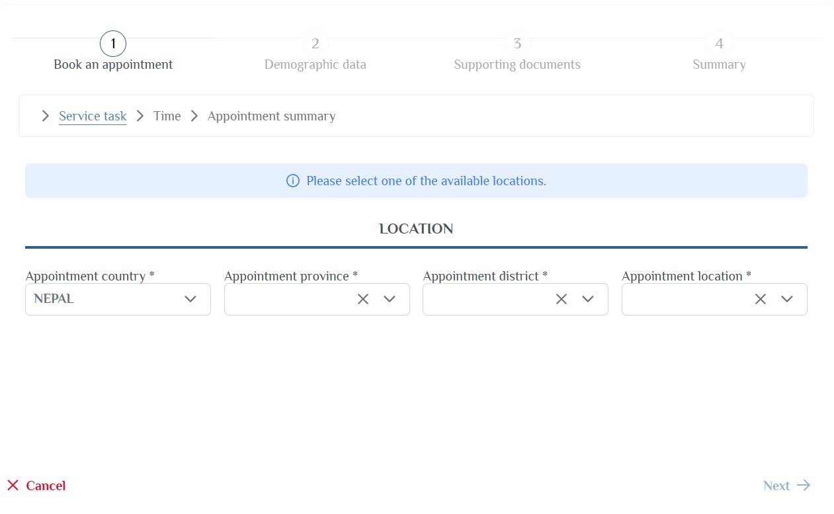Viewport: 834px width, 514px height.
Task: Expand the Appointment district dropdown arrow
Action: click(588, 299)
